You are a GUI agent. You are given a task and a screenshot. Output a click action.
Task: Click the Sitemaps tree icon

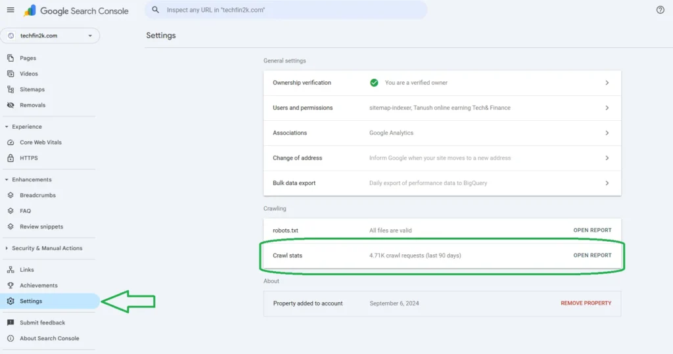11,89
